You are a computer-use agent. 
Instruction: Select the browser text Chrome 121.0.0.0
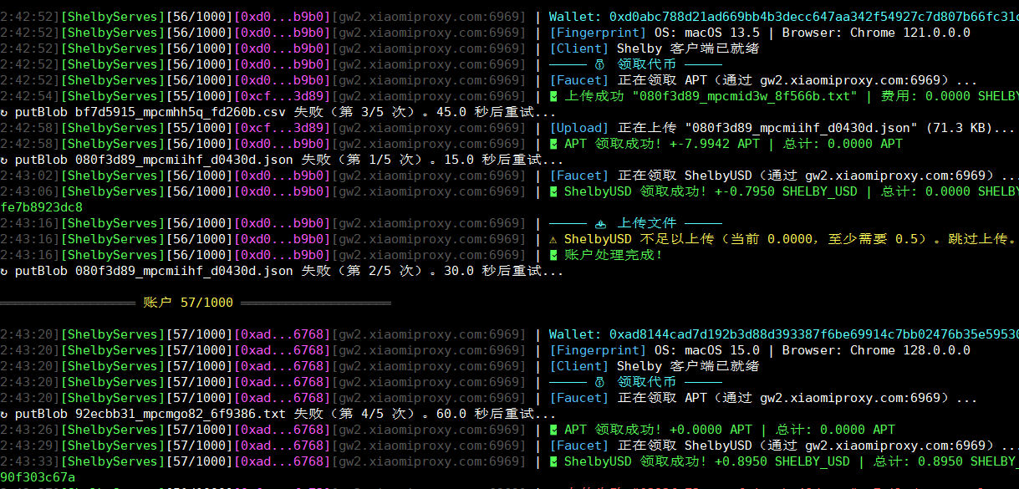[x=910, y=33]
